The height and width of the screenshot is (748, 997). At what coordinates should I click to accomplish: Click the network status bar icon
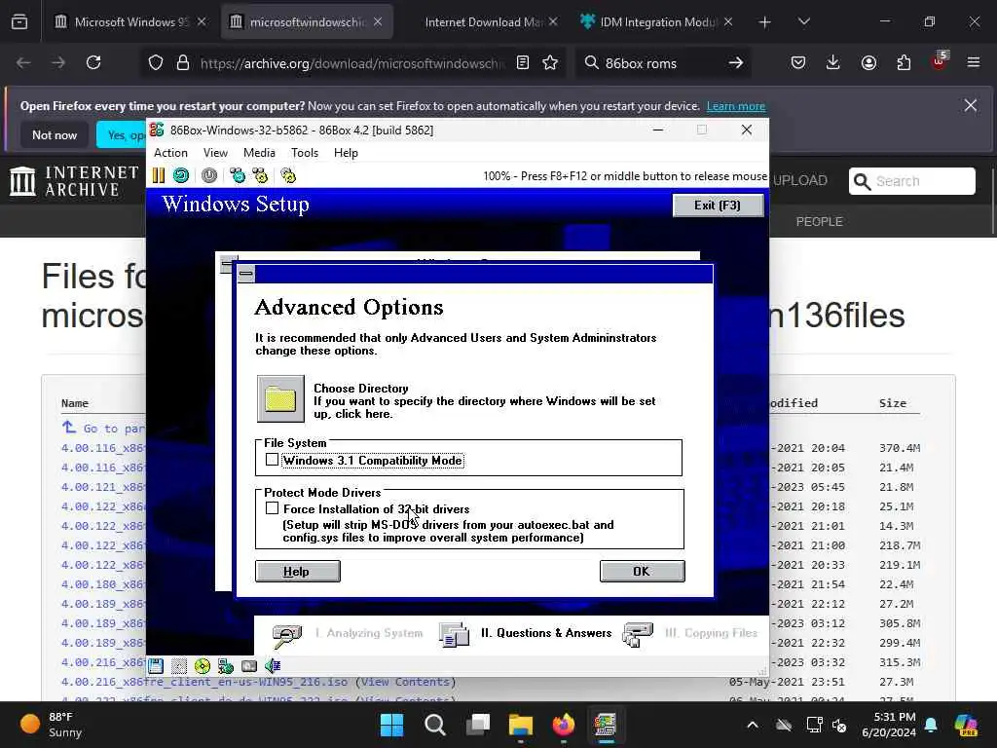pyautogui.click(x=226, y=666)
